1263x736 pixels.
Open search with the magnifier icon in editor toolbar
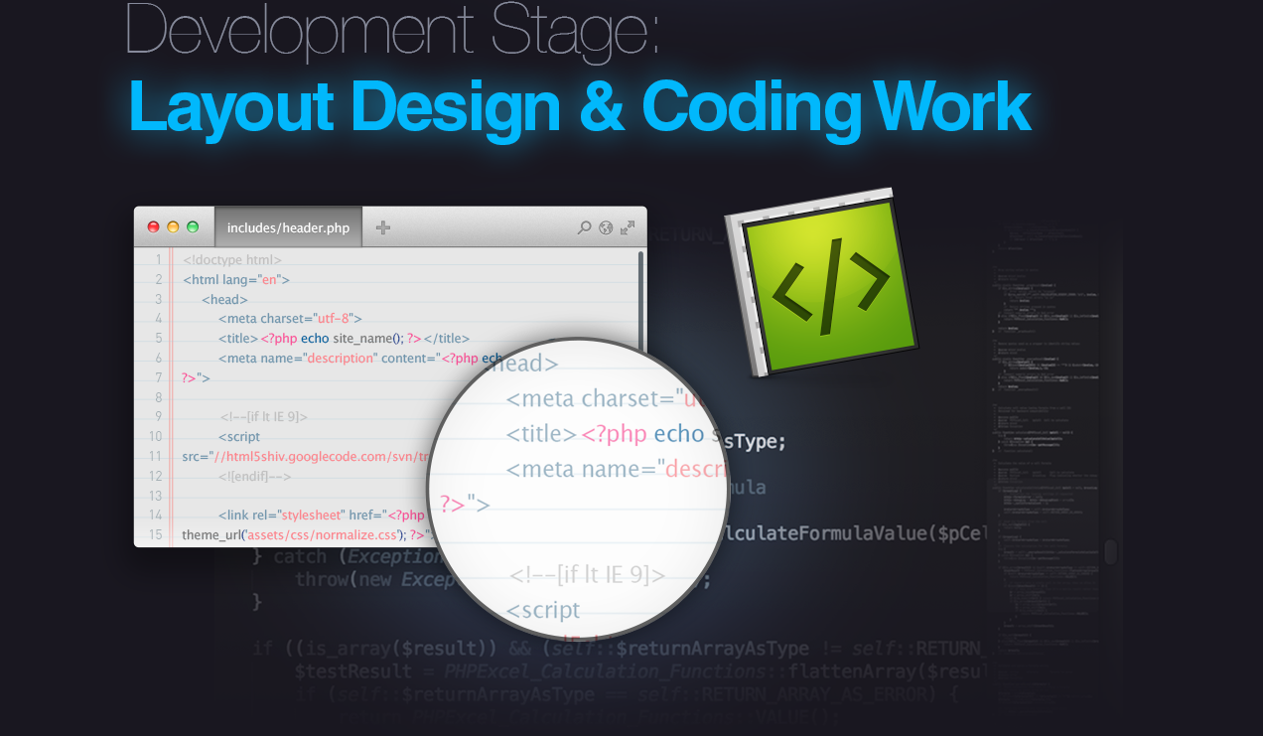(584, 227)
